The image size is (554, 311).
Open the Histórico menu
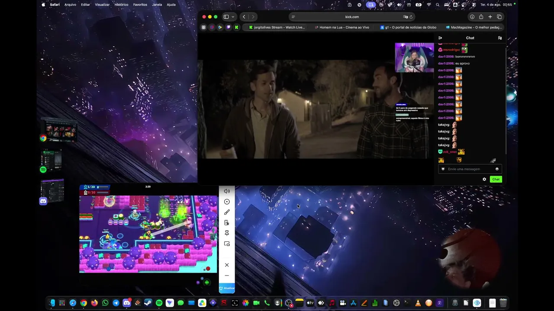point(121,4)
